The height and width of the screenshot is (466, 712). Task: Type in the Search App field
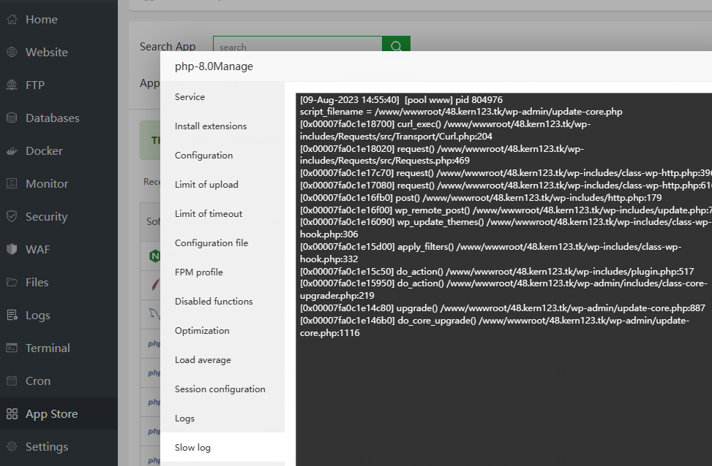(297, 47)
